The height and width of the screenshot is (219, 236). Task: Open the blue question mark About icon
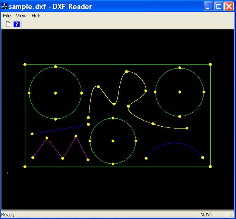(x=17, y=24)
